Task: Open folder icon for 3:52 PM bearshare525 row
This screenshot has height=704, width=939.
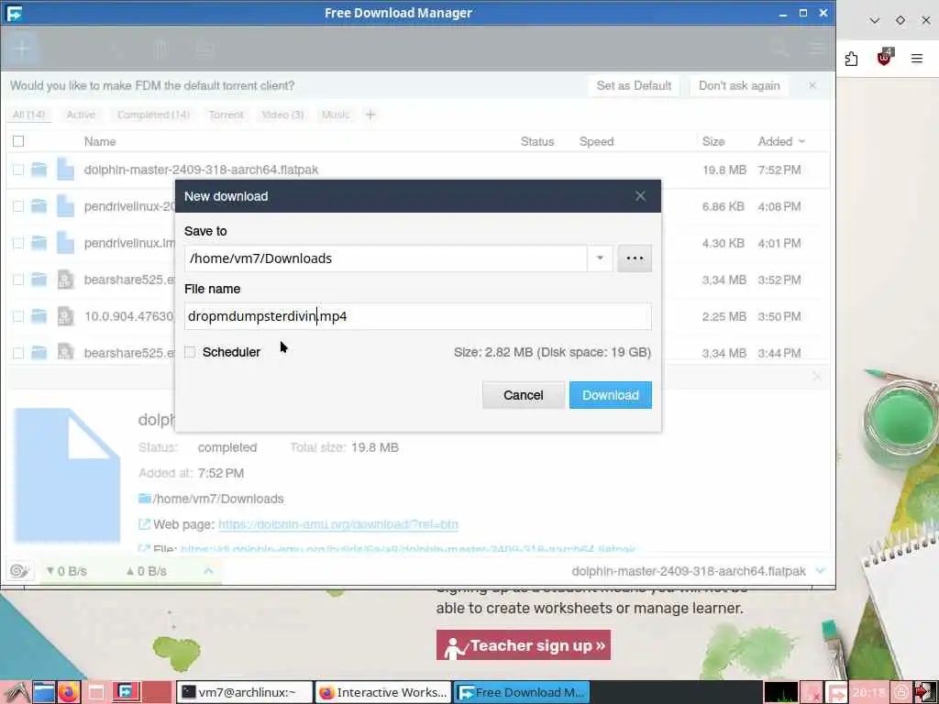Action: click(39, 280)
